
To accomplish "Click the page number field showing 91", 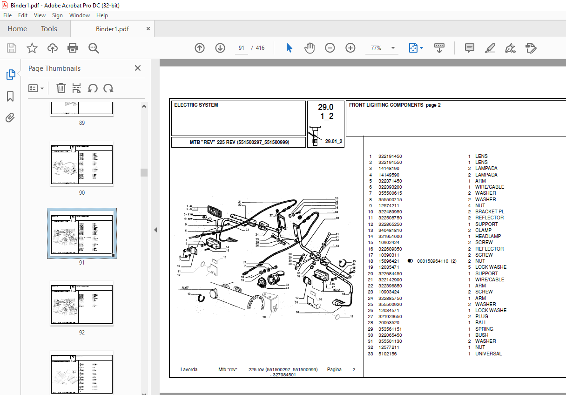I will (x=241, y=48).
